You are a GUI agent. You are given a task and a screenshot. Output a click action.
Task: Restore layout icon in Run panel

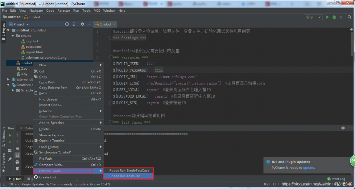(10, 151)
